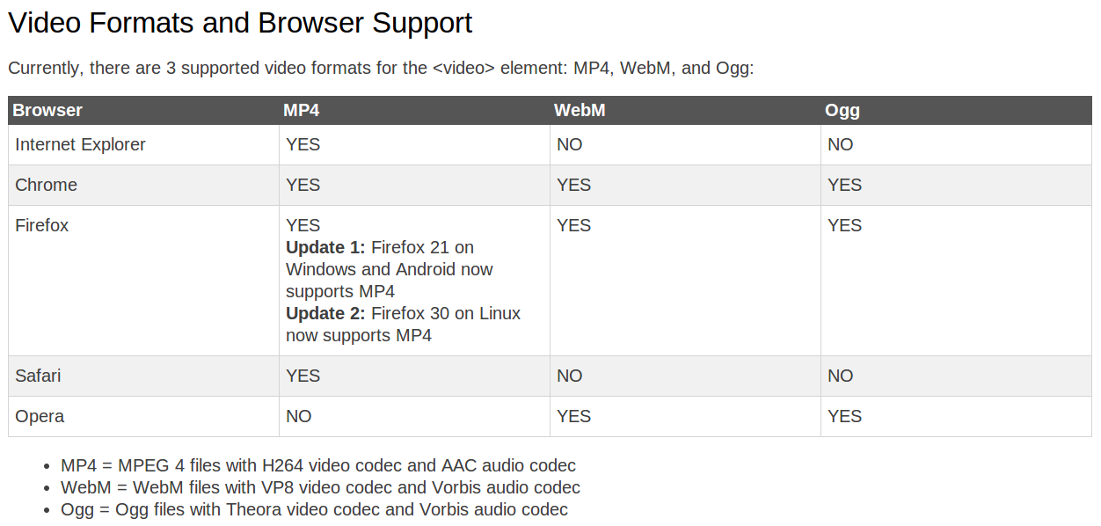Click the "WebM = WebM files" bullet

(x=320, y=487)
